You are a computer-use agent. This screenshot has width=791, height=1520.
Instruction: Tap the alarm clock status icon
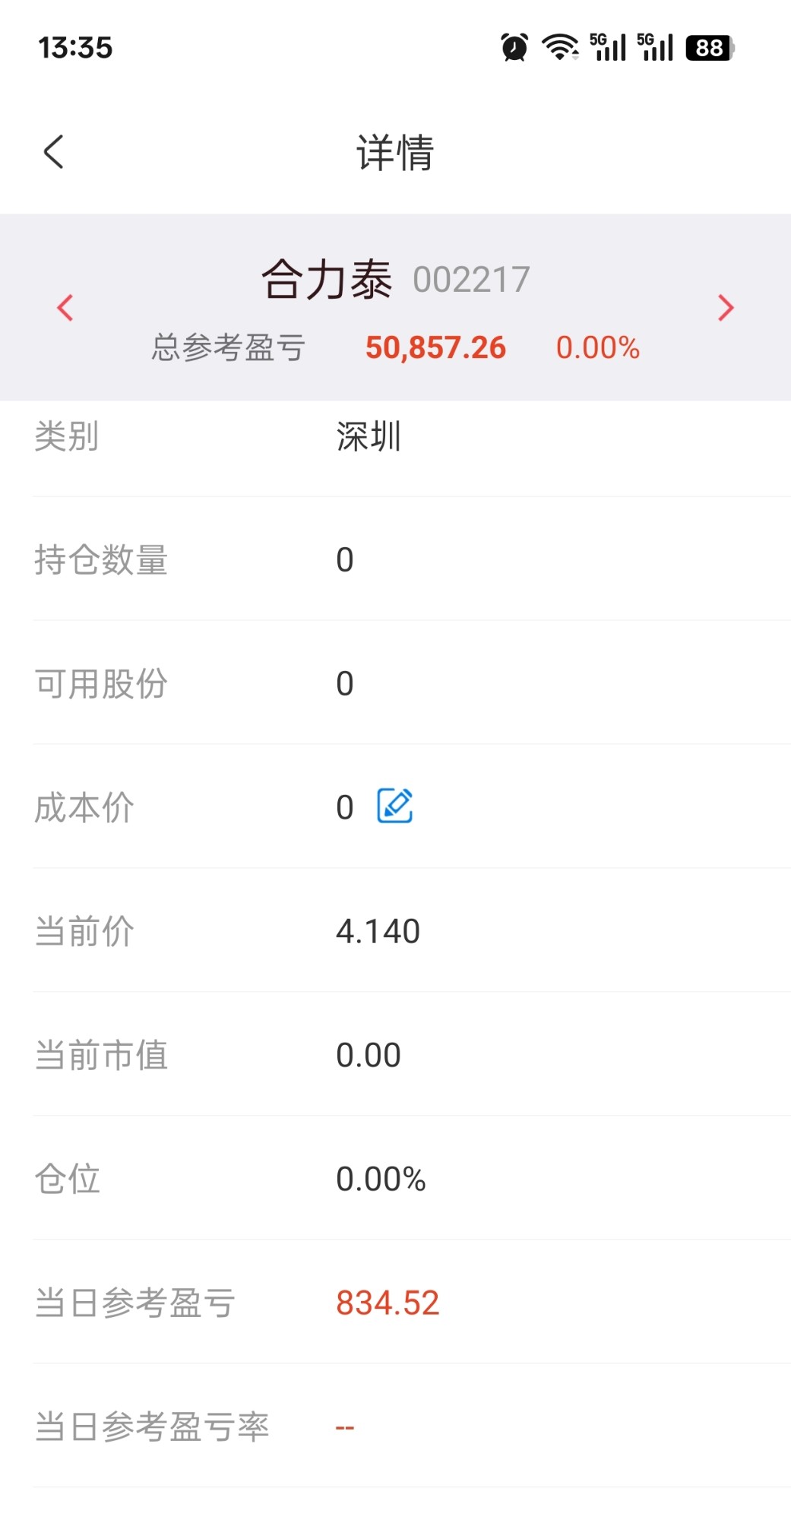514,47
